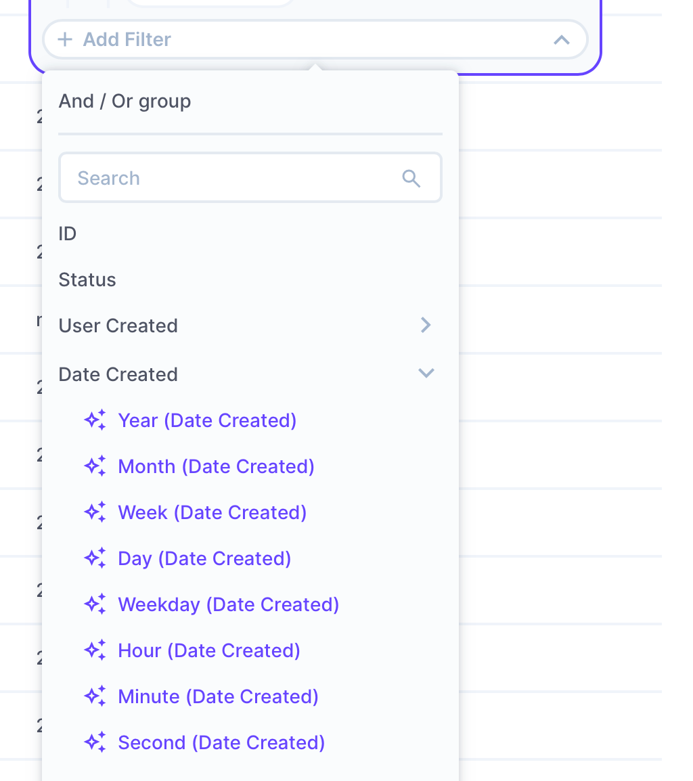Click the sparkle icon beside Minute (Date Created)
This screenshot has height=781, width=693.
[95, 696]
